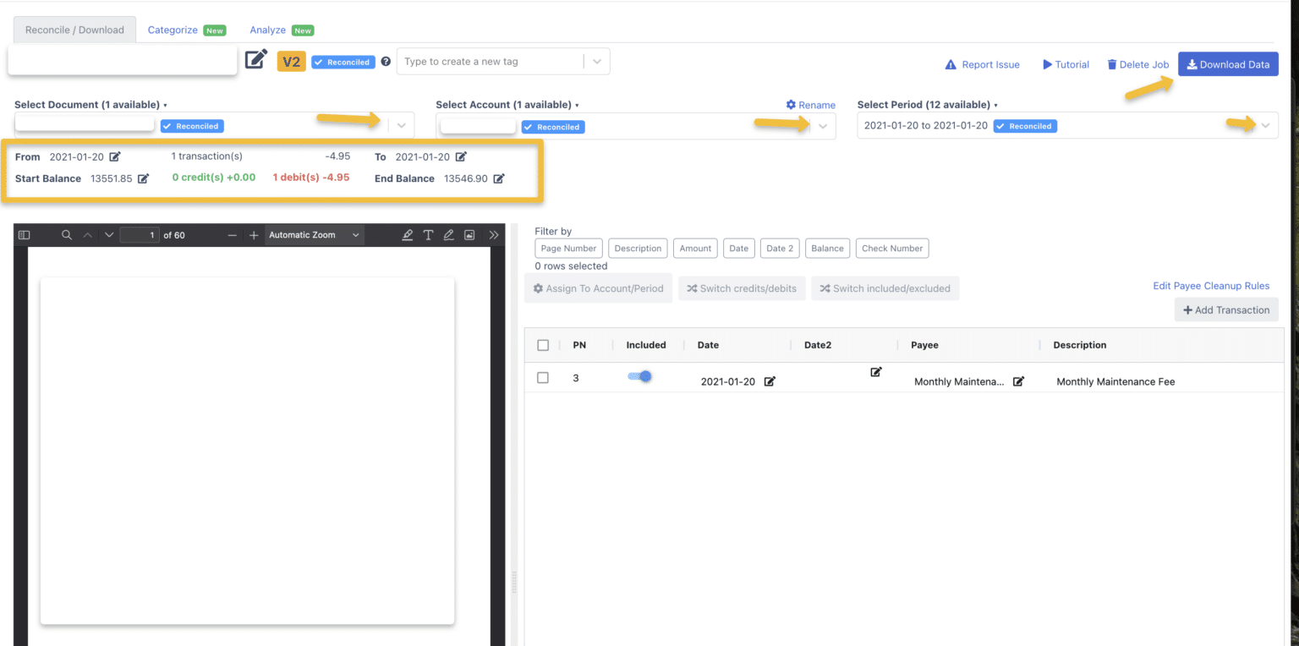This screenshot has width=1299, height=646.
Task: Open the Automatic Zoom dropdown
Action: [x=314, y=234]
